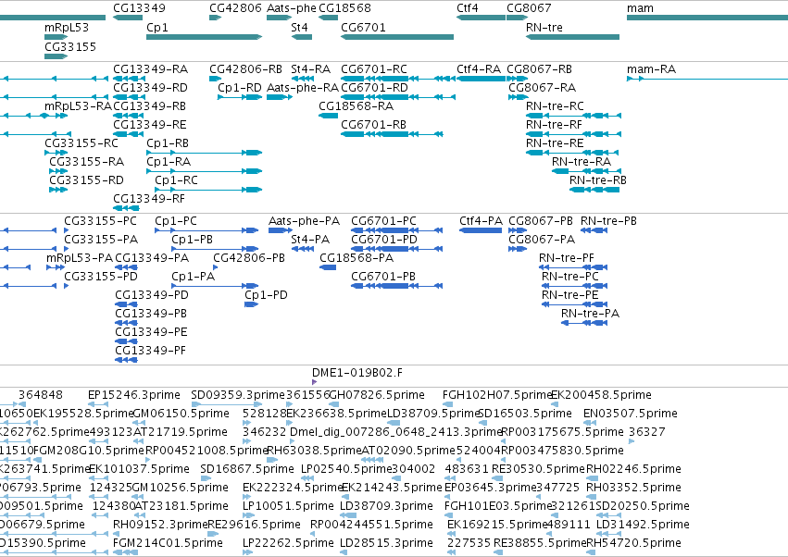The width and height of the screenshot is (788, 557).
Task: Select the Ctf4-RA transcript label
Action: pyautogui.click(x=479, y=68)
